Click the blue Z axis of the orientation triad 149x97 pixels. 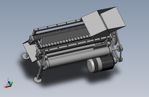[x=9, y=83]
